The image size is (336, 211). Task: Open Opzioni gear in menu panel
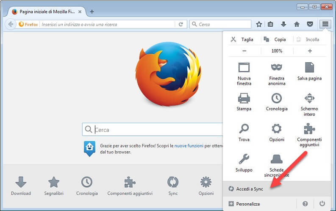click(277, 132)
